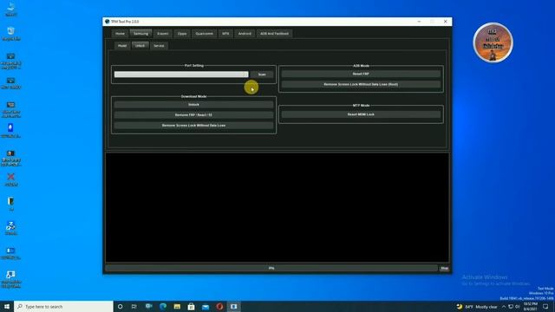
Task: Open File Explorer from the taskbar
Action: click(x=177, y=306)
